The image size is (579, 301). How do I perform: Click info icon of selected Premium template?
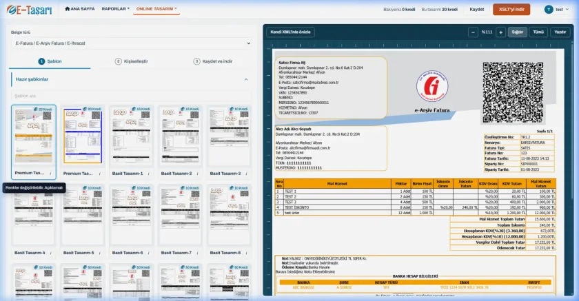pos(50,174)
